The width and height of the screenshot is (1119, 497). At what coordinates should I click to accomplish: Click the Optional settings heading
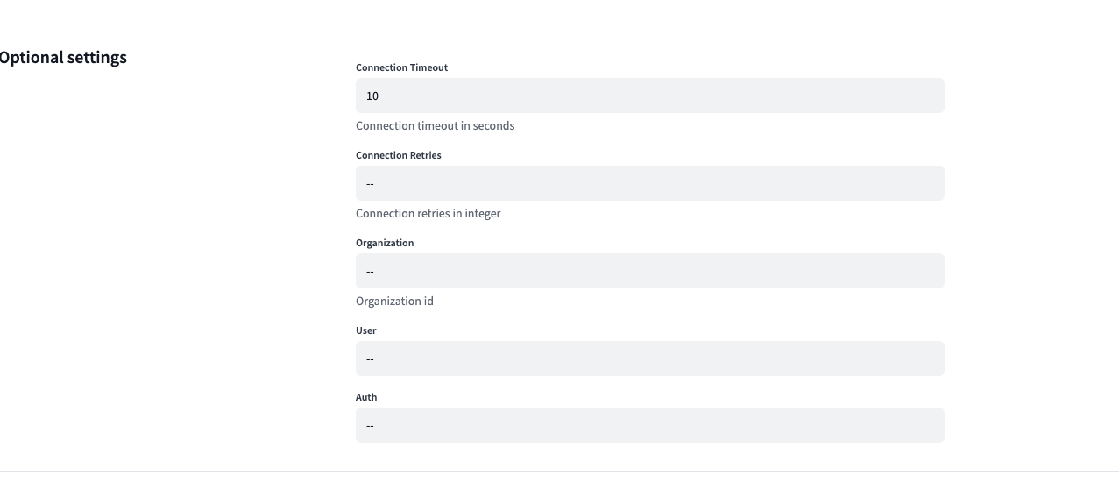[63, 57]
